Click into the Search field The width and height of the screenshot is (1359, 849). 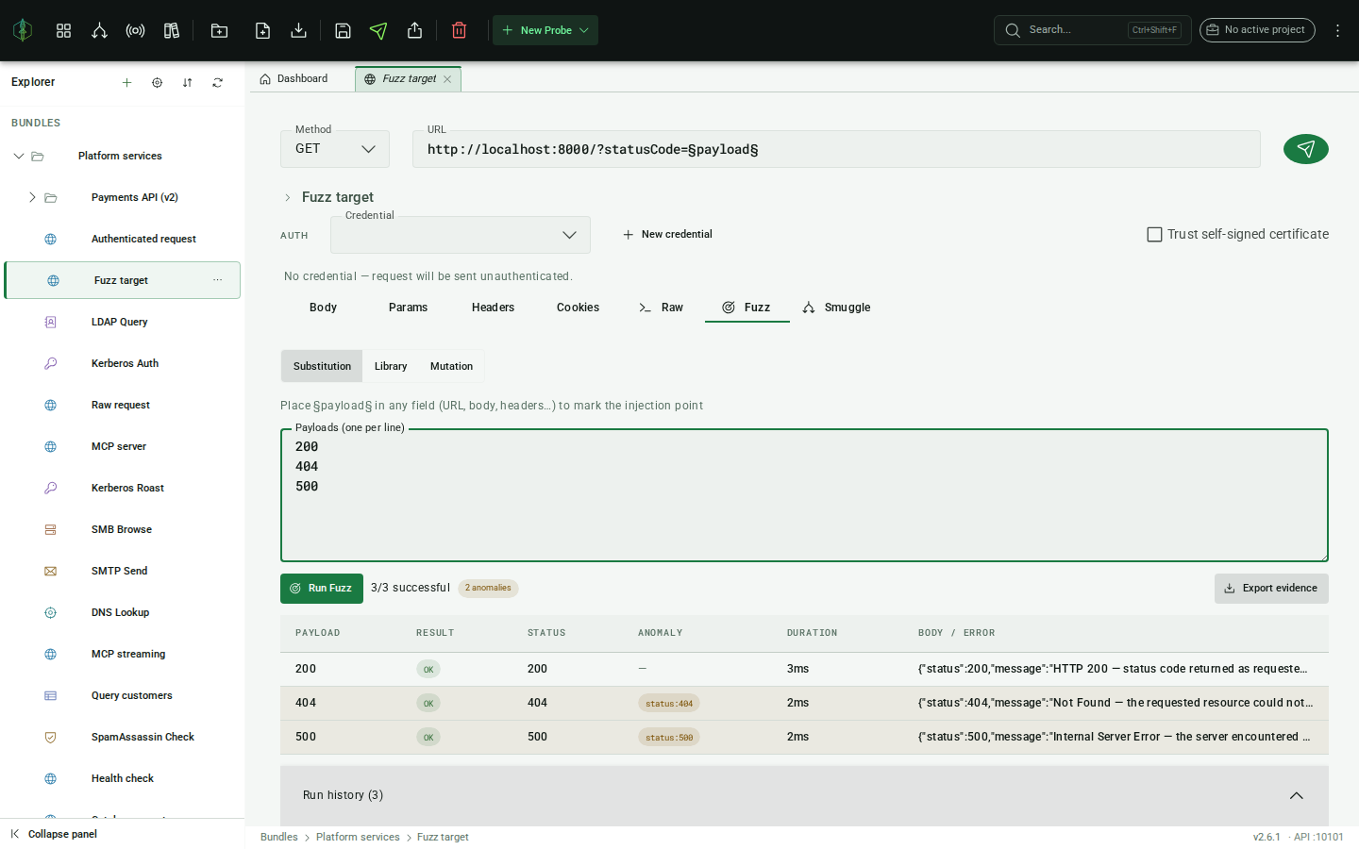[x=1092, y=30]
